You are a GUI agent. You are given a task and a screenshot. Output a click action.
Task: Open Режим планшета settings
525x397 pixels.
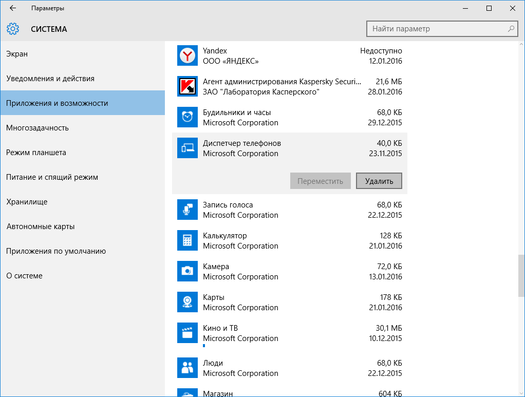83,153
